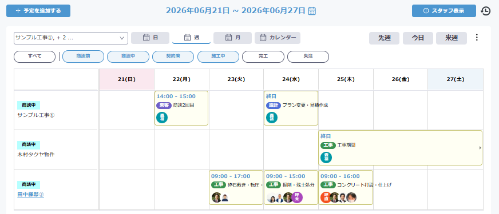Switch to 日 view tab
Screen dimensions: 499x214
tap(150, 38)
